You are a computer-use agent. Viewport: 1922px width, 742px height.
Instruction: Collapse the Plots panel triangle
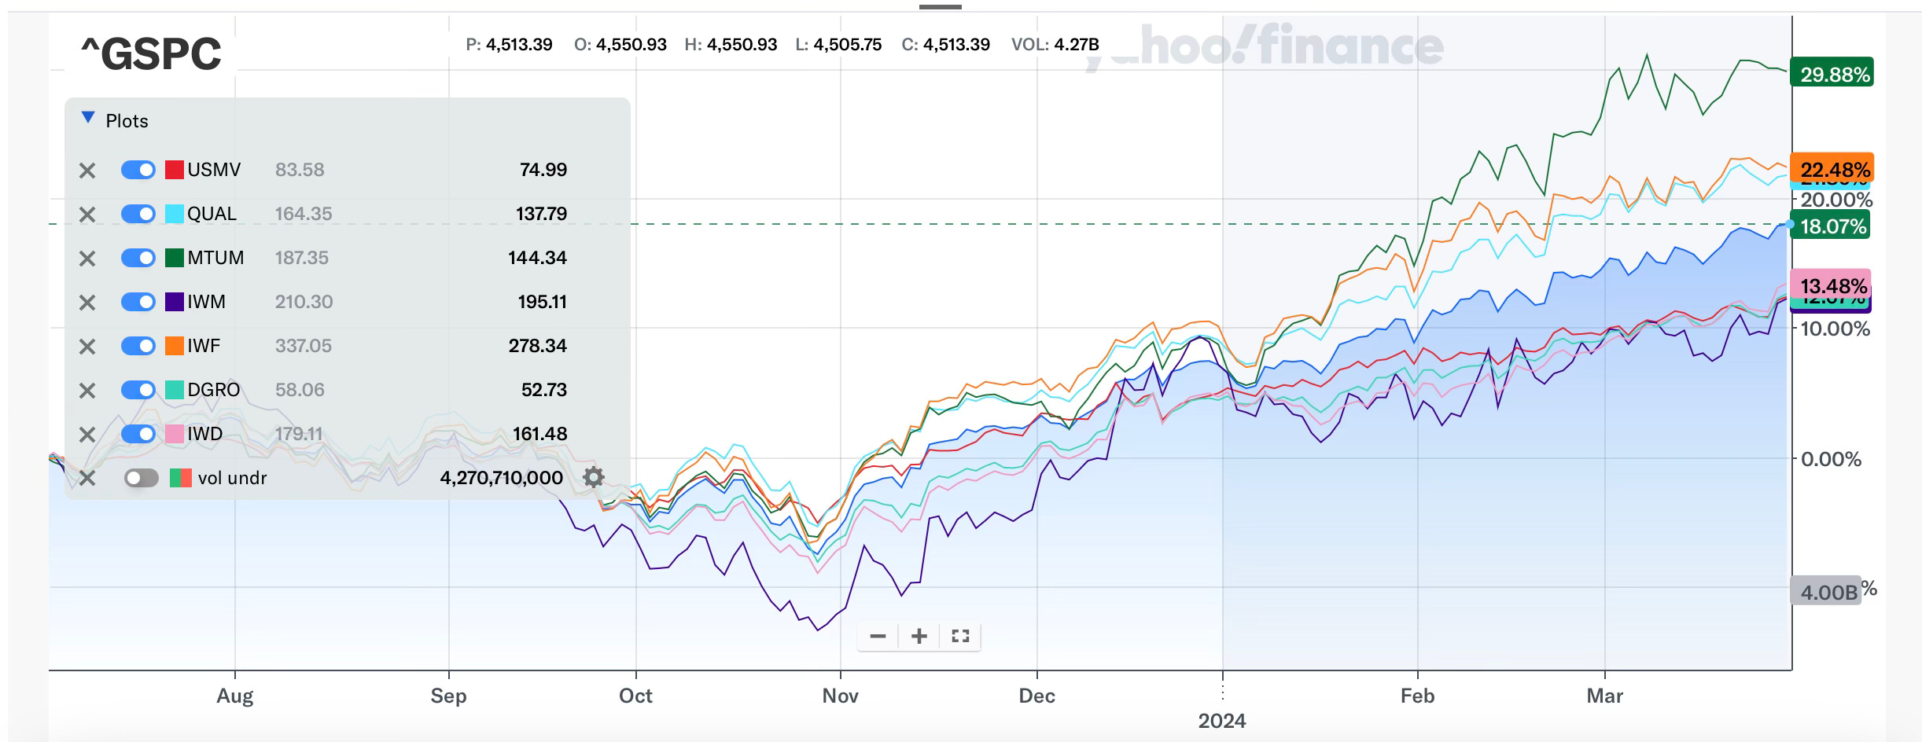pyautogui.click(x=88, y=119)
